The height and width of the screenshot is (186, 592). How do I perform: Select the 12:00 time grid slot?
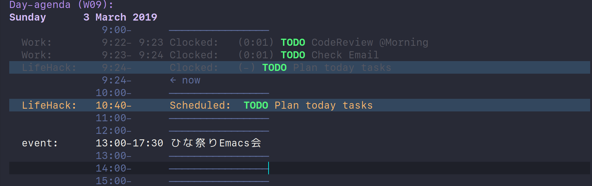tap(219, 130)
